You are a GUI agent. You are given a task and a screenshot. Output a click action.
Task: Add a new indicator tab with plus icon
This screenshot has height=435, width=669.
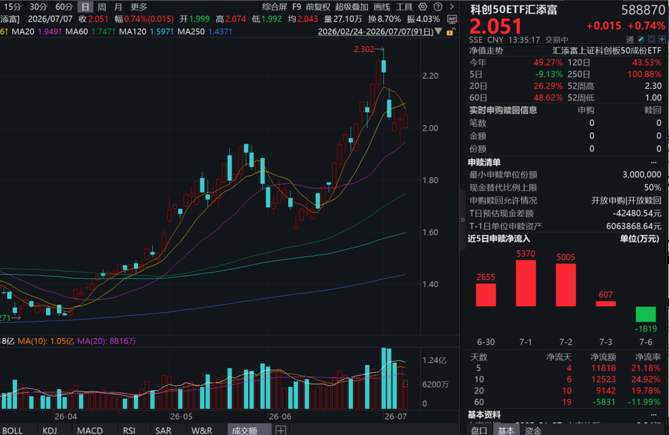pyautogui.click(x=281, y=430)
